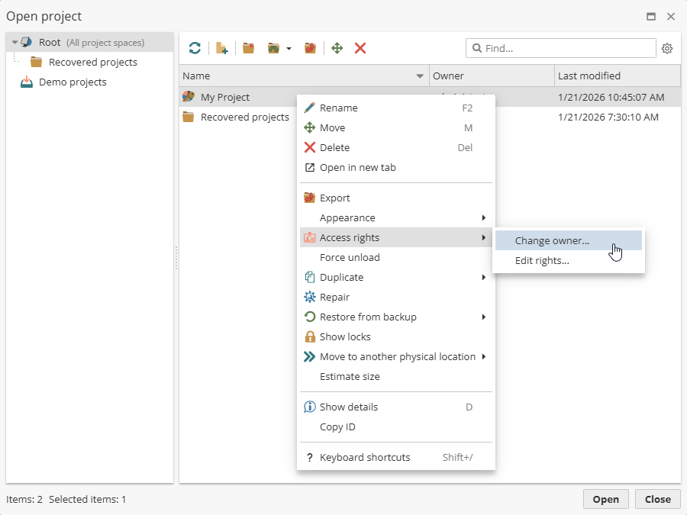Choose Repair from the context menu
The image size is (687, 515).
pos(334,297)
